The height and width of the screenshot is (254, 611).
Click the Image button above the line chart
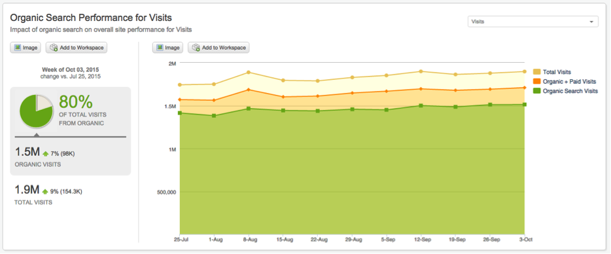168,48
